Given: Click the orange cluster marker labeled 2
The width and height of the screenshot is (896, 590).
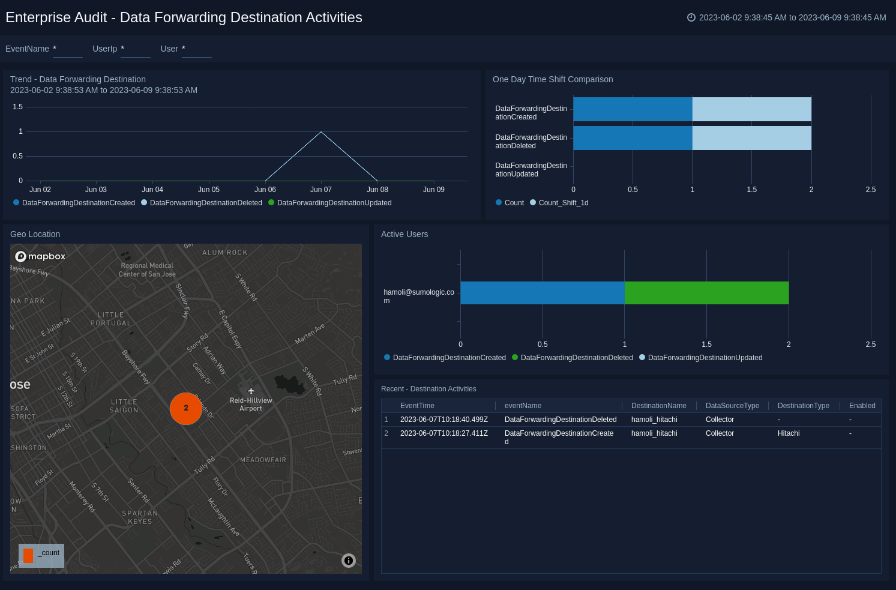Looking at the screenshot, I should tap(186, 408).
